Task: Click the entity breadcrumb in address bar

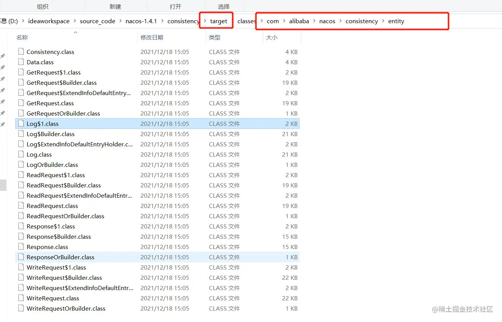Action: (x=396, y=21)
